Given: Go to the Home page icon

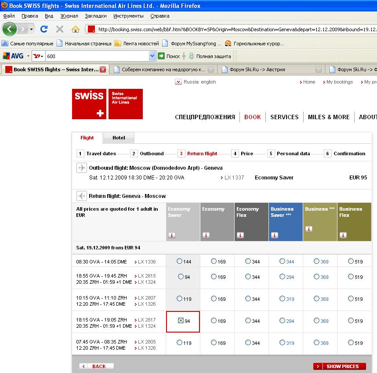Looking at the screenshot, I should click(x=76, y=29).
